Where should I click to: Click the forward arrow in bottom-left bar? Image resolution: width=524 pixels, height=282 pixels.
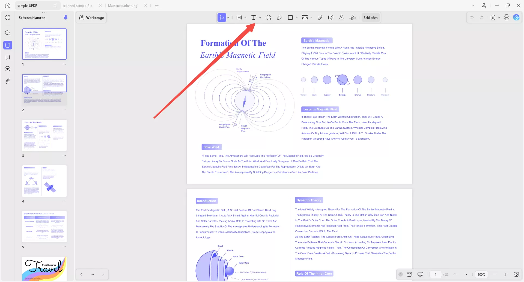103,274
